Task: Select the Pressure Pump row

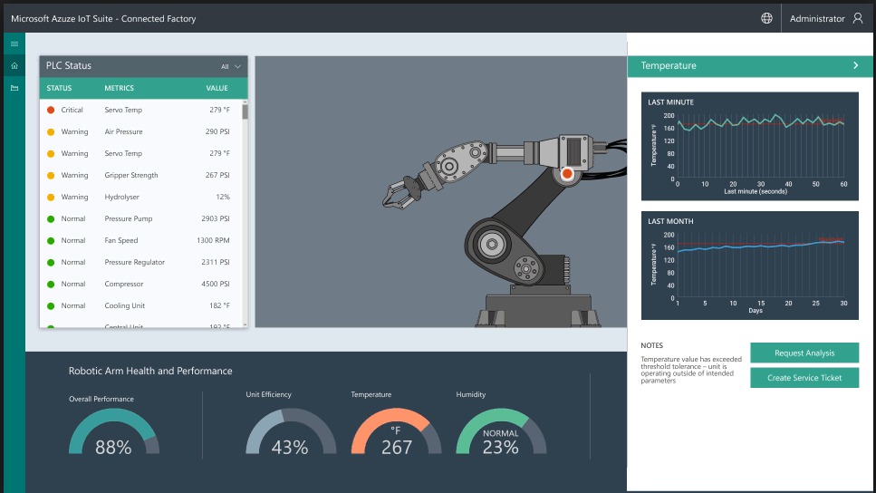Action: [x=140, y=219]
